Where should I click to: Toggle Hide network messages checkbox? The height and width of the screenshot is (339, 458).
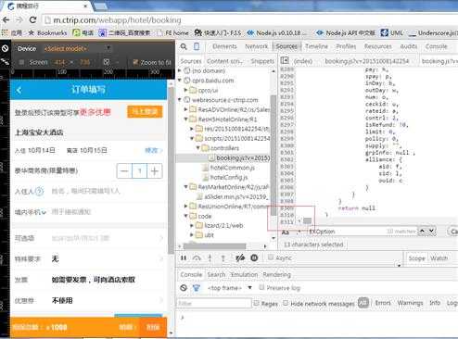tap(286, 303)
